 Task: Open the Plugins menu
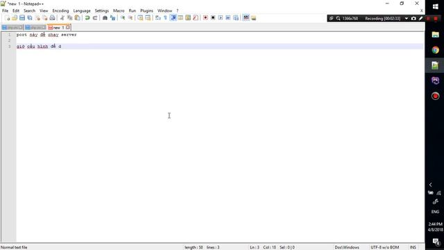point(146,11)
